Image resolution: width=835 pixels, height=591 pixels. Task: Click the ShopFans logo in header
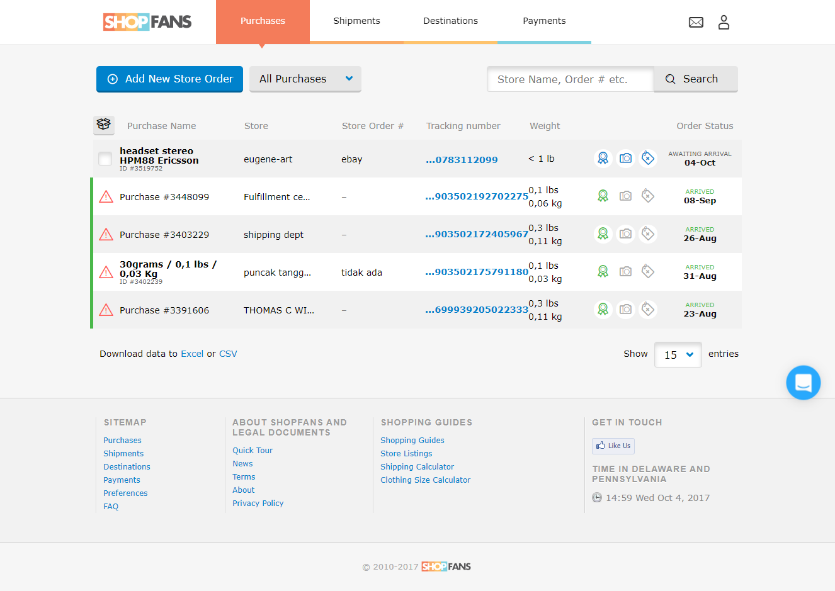coord(147,22)
